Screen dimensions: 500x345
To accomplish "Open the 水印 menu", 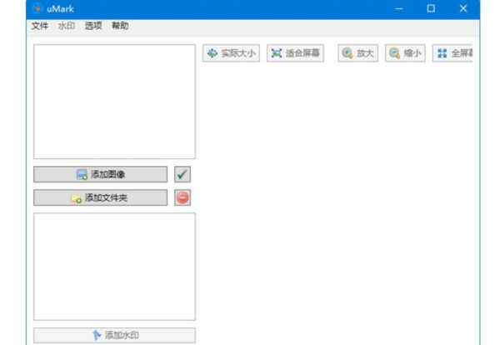I will pyautogui.click(x=67, y=26).
